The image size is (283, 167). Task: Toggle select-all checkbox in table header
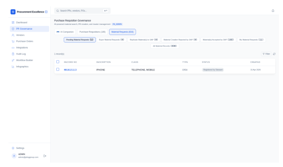58,62
